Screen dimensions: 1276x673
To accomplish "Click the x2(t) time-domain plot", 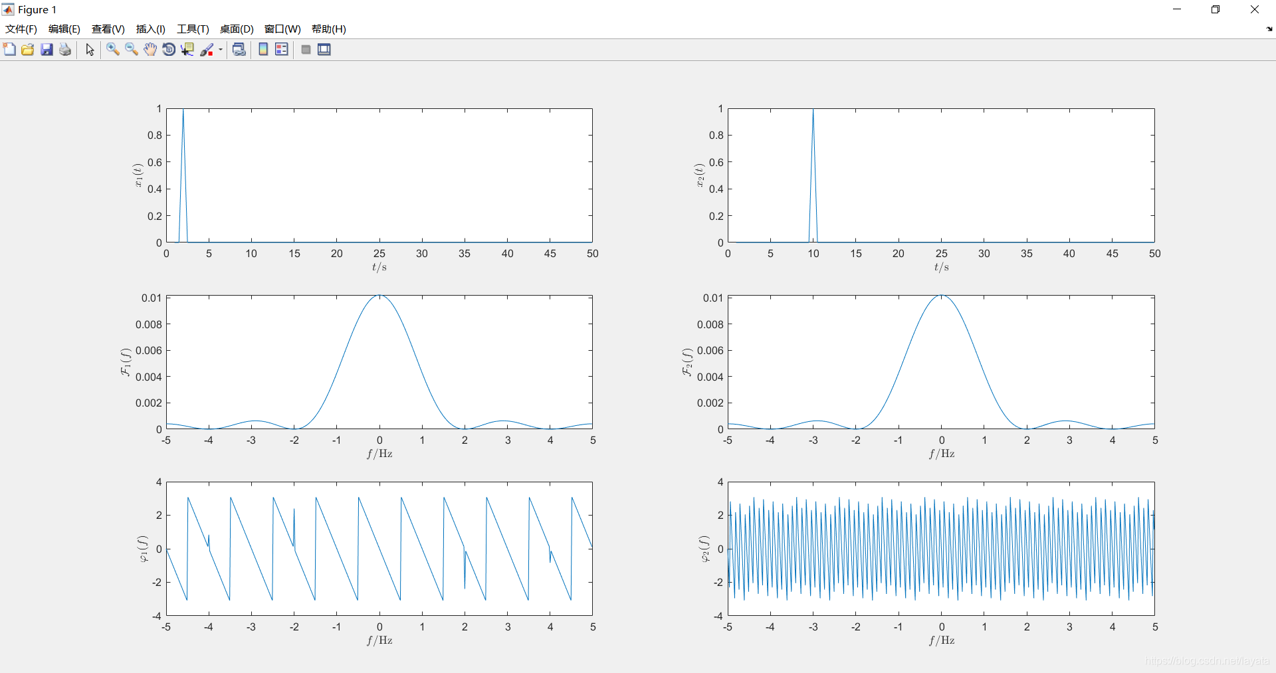I will [x=941, y=175].
